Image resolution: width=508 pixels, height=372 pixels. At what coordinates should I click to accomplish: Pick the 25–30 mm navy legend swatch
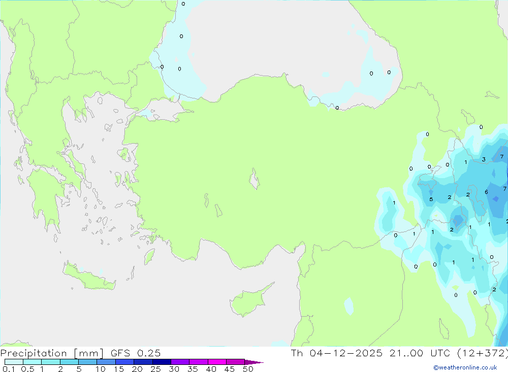click(x=162, y=362)
